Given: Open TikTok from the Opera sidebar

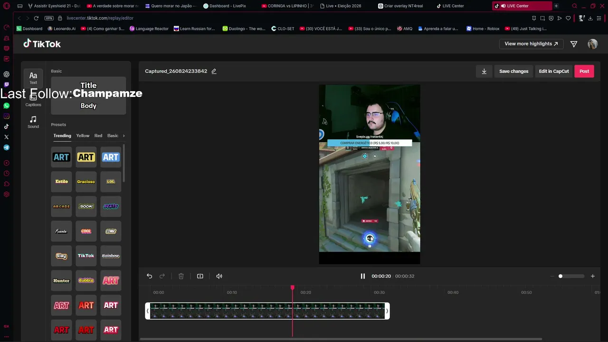Looking at the screenshot, I should (x=6, y=126).
